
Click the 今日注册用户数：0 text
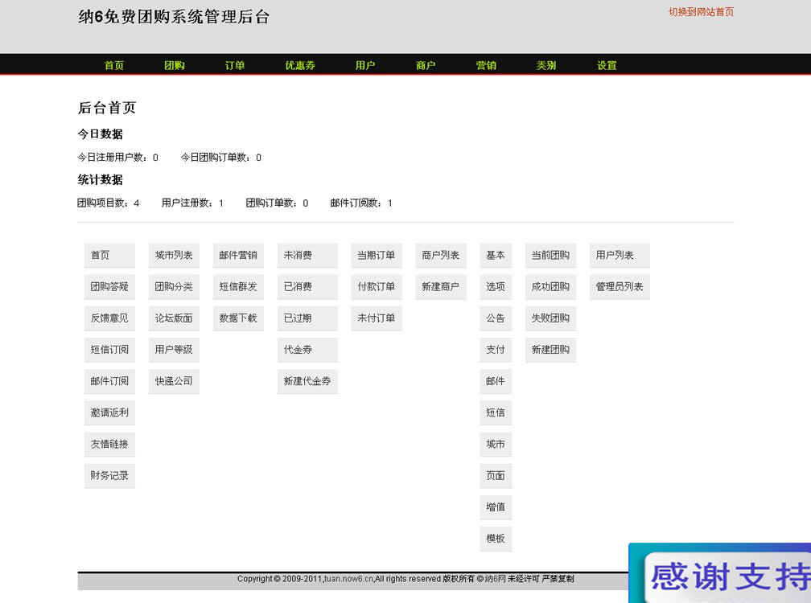118,158
